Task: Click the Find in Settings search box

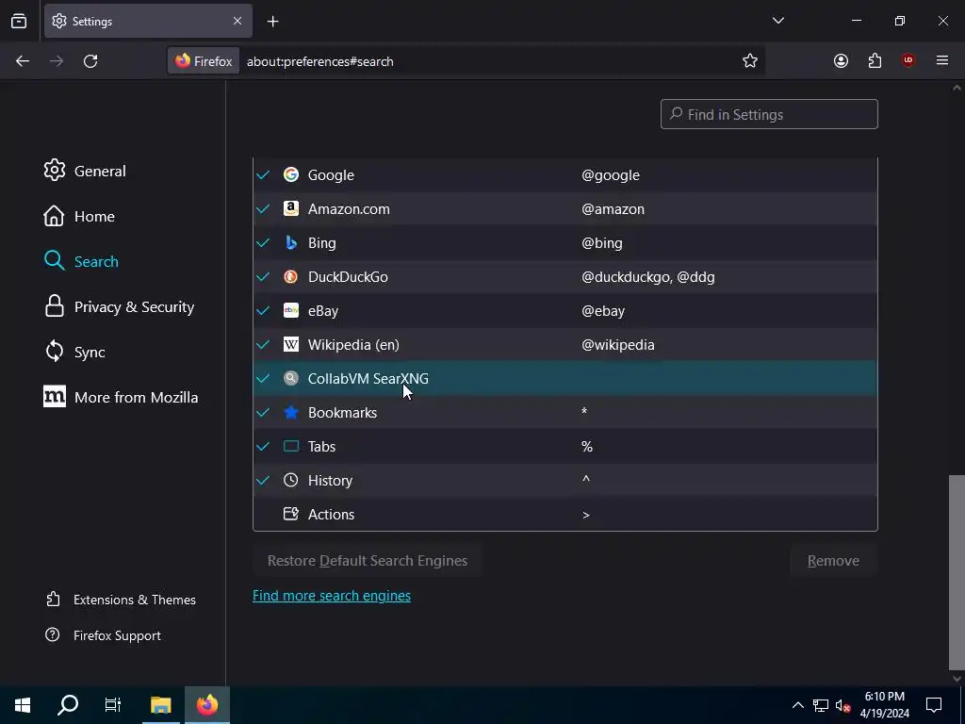Action: click(769, 114)
